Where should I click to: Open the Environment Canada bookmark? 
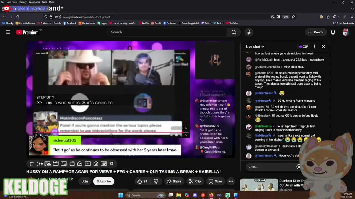point(49,23)
